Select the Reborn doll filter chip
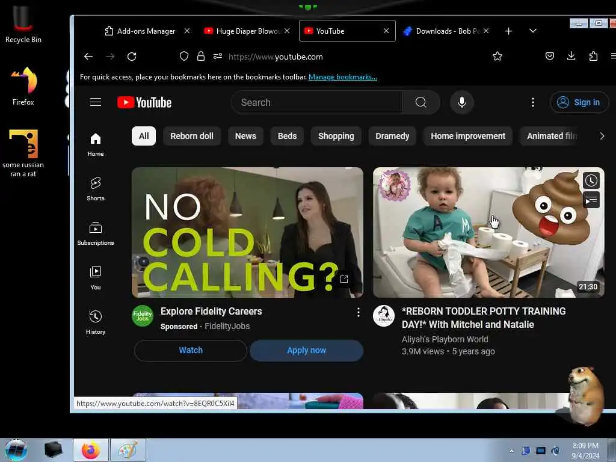Viewport: 616px width, 462px height. coord(192,136)
